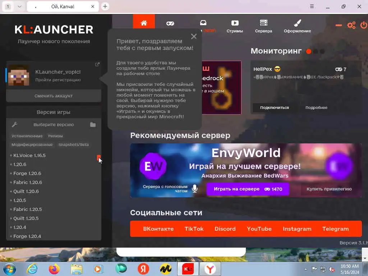Click Купить привилегию button
The width and height of the screenshot is (368, 276).
(x=329, y=189)
